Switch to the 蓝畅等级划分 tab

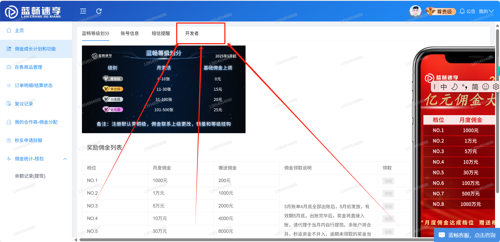pyautogui.click(x=96, y=33)
